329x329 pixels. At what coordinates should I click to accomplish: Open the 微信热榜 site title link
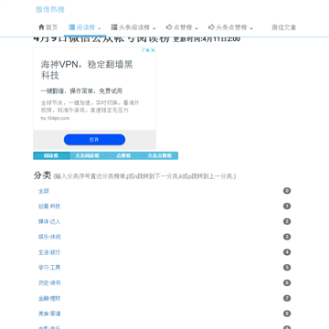click(x=50, y=9)
